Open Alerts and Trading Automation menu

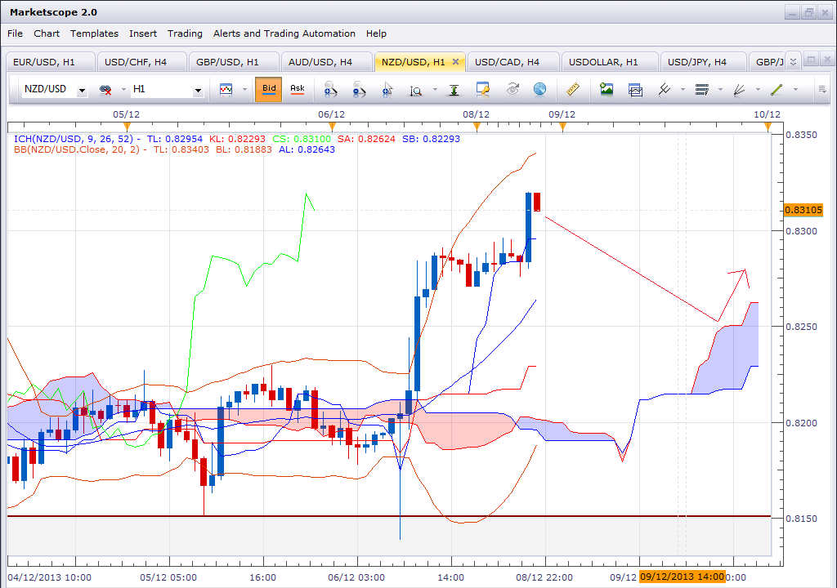coord(284,33)
